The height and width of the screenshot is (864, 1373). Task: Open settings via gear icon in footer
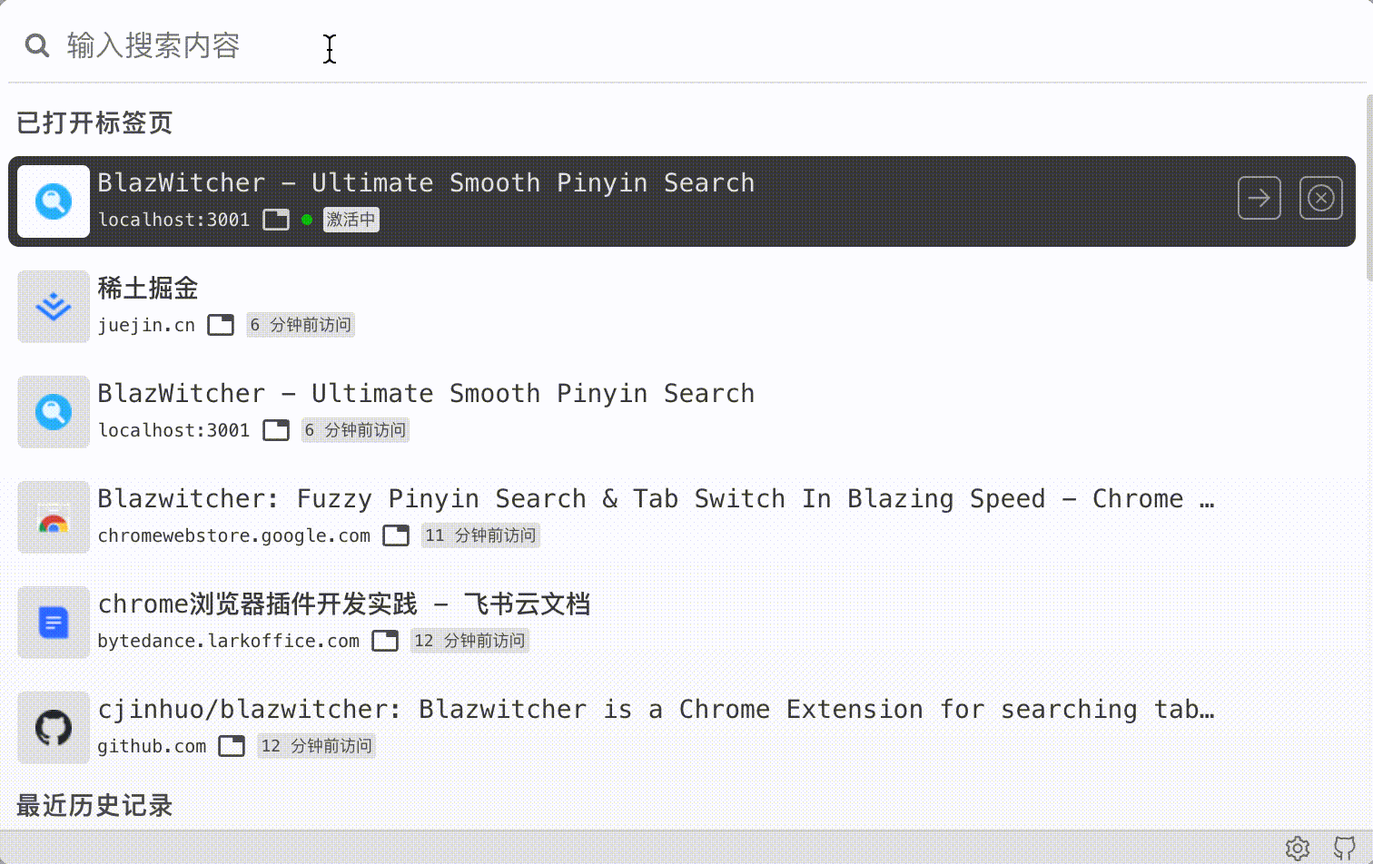click(x=1298, y=849)
